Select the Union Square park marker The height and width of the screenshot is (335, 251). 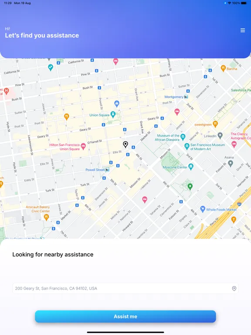113,115
